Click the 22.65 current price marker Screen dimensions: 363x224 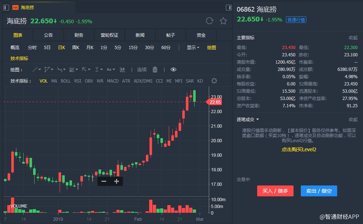click(x=214, y=102)
